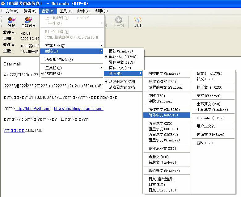This screenshot has height=197, width=241.
Task: Open the File (文件) menu
Action: pos(12,11)
